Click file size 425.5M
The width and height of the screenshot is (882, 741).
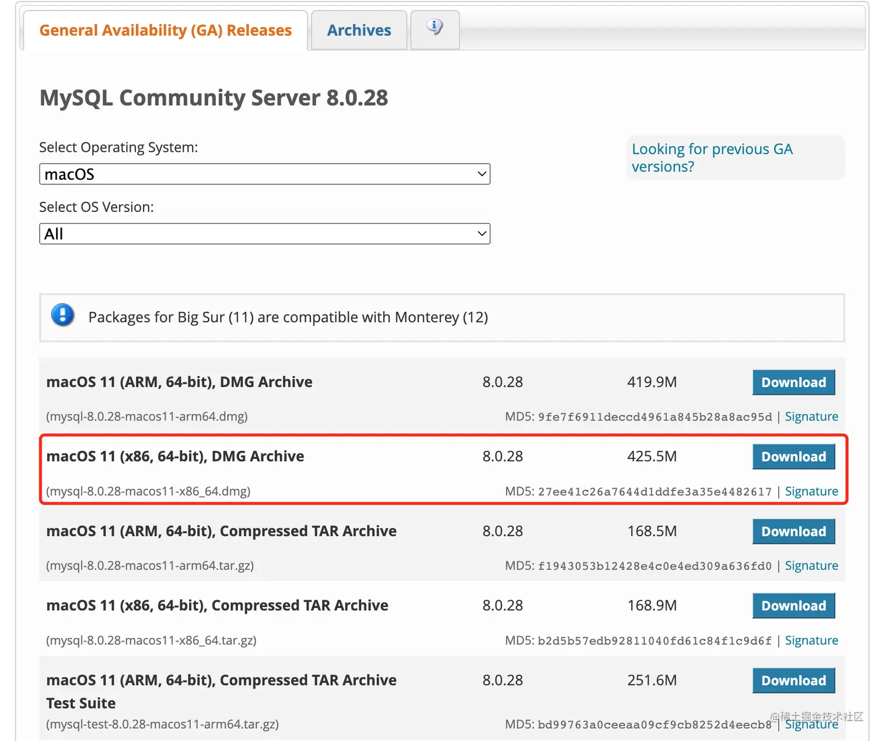tap(652, 456)
